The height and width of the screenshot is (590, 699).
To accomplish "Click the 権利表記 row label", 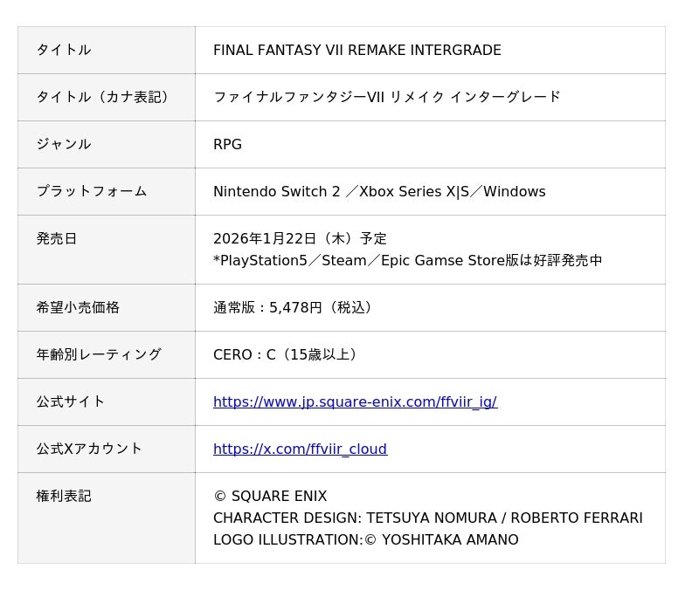I will (64, 497).
